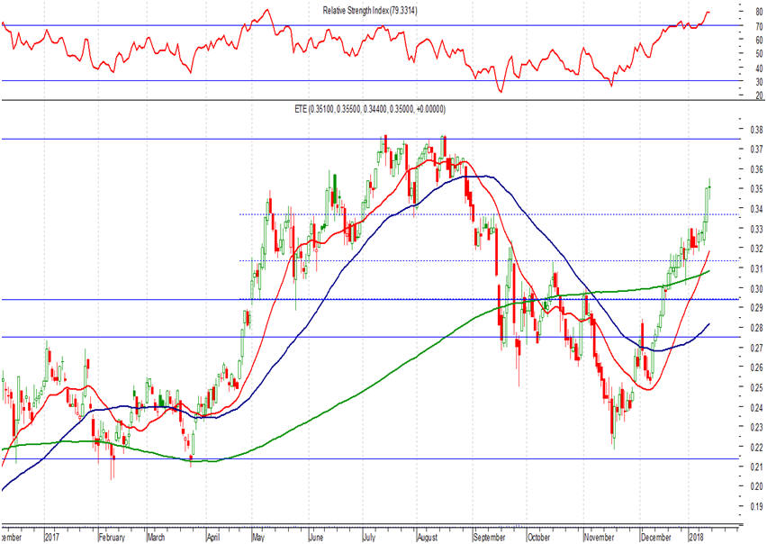
Task: Click the 0.21 price axis label
Action: click(757, 467)
